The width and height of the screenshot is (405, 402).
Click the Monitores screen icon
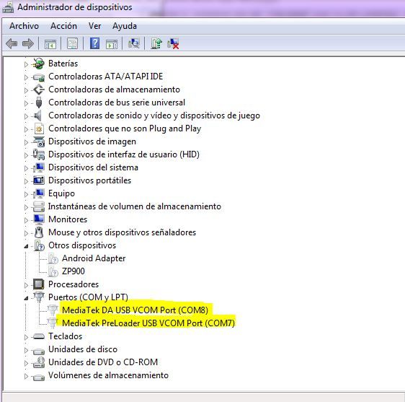39,219
